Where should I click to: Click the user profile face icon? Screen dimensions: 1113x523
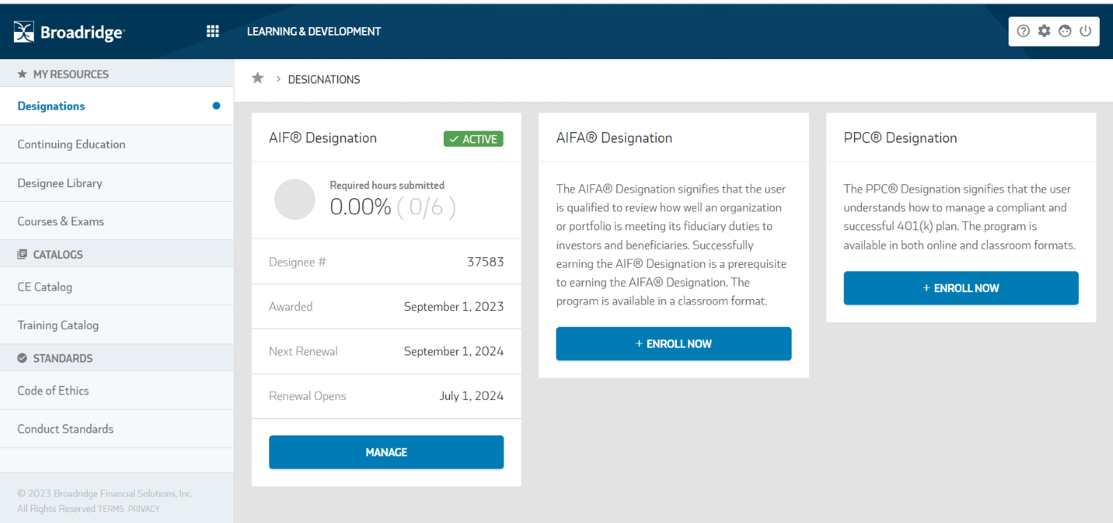(1065, 31)
